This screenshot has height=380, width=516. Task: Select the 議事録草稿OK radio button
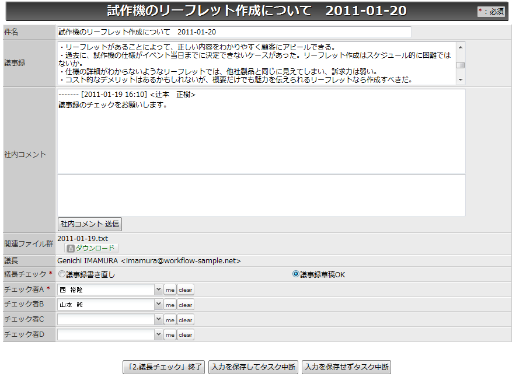pyautogui.click(x=295, y=274)
